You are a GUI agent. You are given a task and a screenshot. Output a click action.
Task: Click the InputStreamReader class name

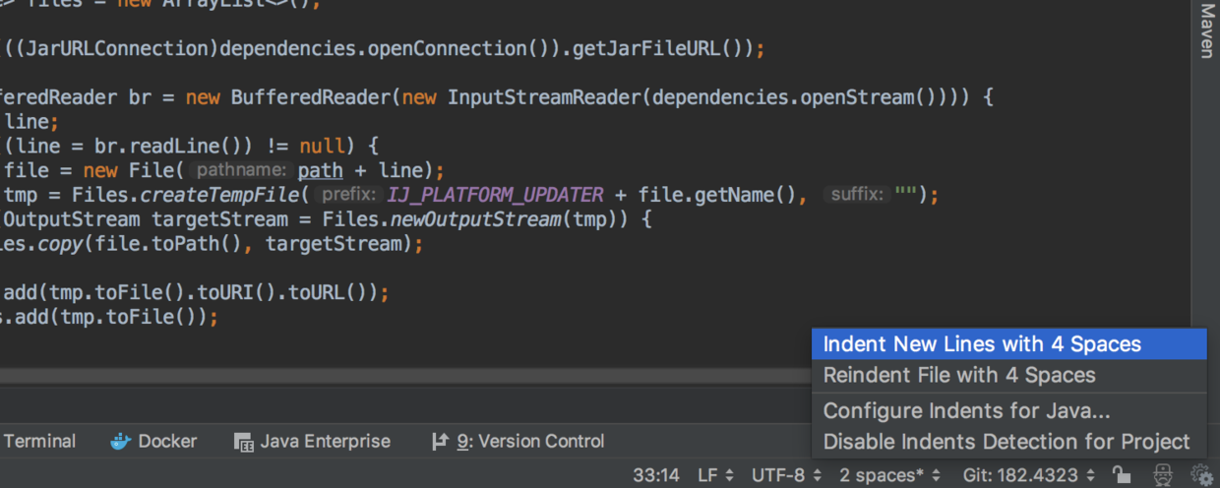(543, 98)
